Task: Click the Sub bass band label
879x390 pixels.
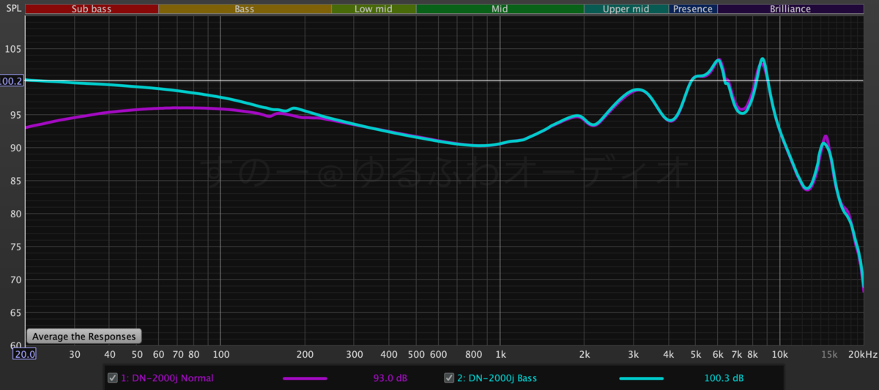Action: tap(92, 10)
